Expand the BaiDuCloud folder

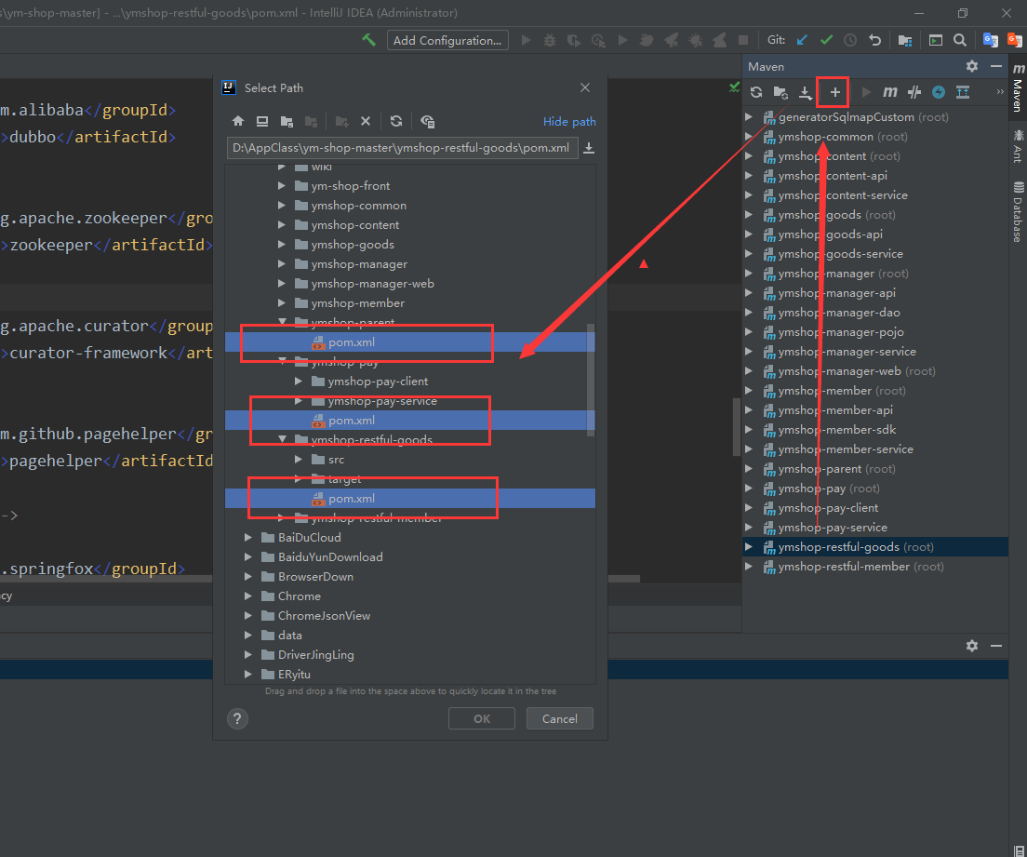(248, 538)
